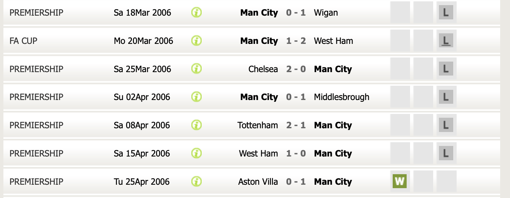Open info icon for Man City vs Wigan
Image resolution: width=510 pixels, height=198 pixels.
[x=197, y=13]
